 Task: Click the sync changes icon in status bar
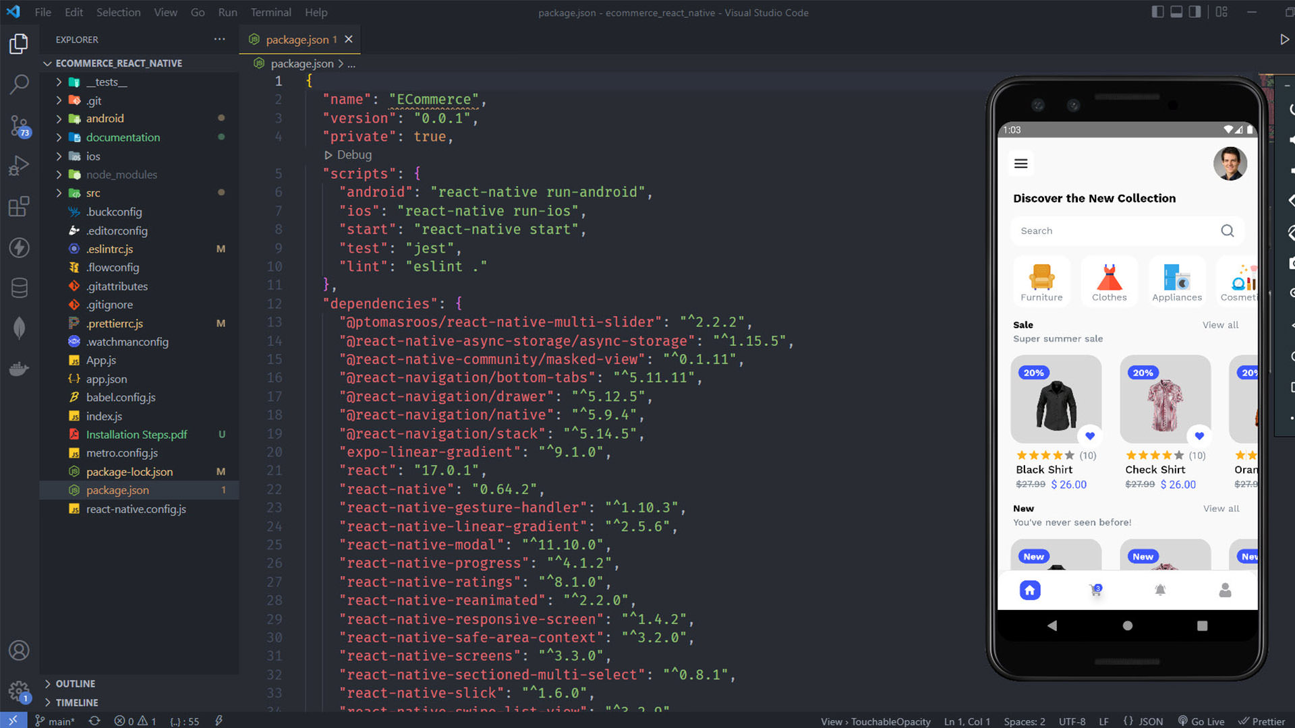tap(94, 721)
